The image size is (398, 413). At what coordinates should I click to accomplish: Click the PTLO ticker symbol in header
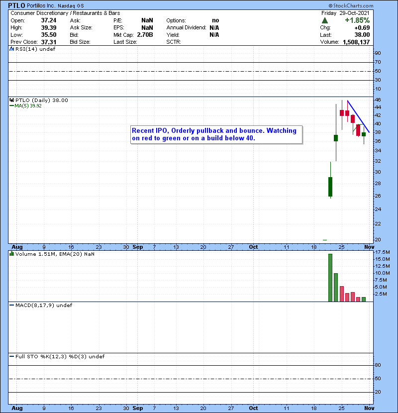point(18,5)
